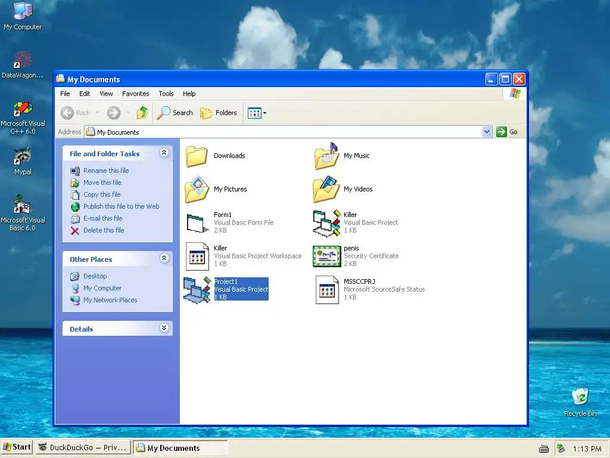
Task: Select the Security Certificate file icon
Action: coord(327,256)
